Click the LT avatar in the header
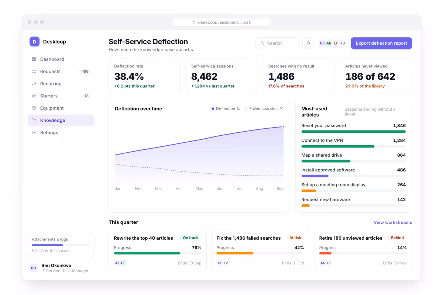Screen dimensions: 443x295 [x=336, y=43]
